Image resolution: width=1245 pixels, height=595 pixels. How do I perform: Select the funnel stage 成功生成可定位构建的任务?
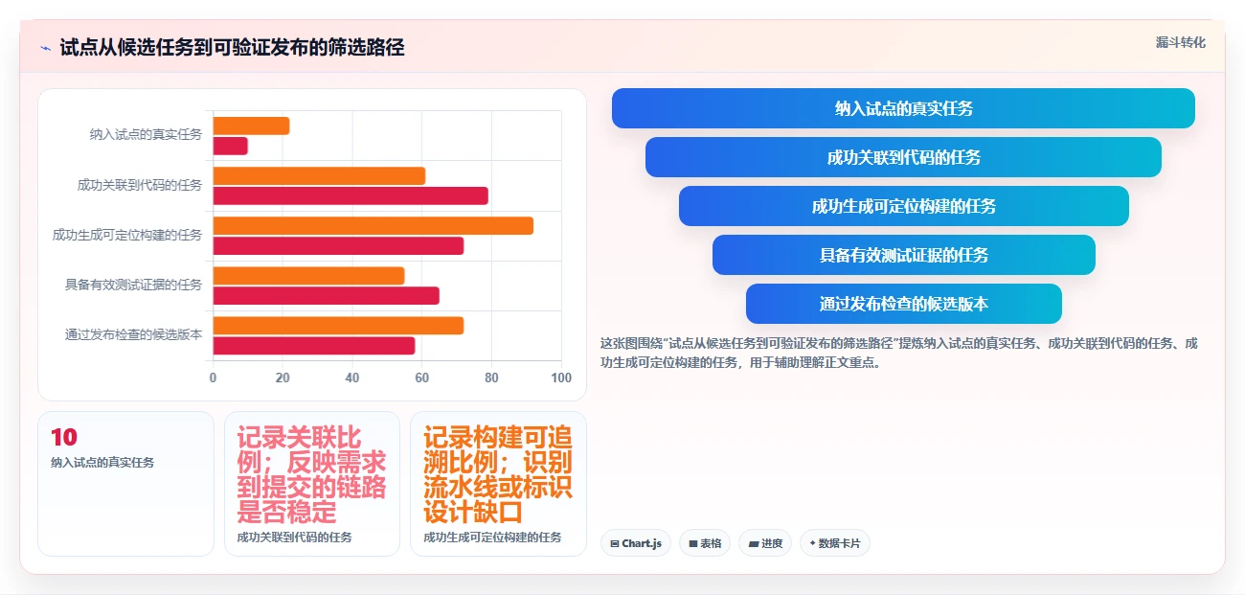click(x=903, y=206)
